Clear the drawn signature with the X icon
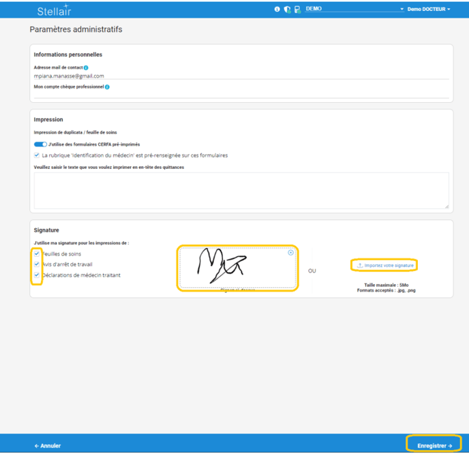469x455 pixels. tap(290, 253)
